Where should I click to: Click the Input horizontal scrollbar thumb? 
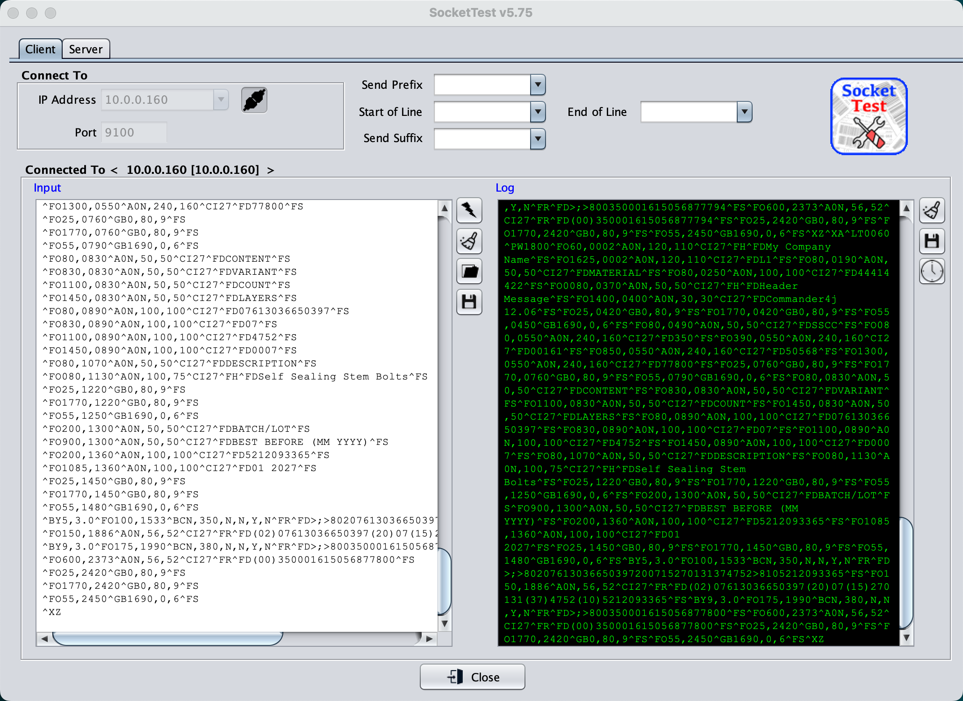point(167,638)
